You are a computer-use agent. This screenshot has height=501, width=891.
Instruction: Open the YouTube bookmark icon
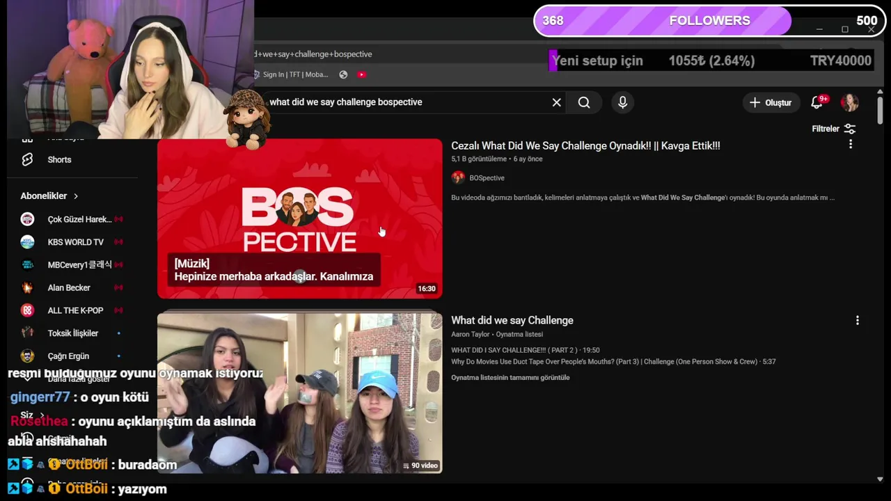361,74
